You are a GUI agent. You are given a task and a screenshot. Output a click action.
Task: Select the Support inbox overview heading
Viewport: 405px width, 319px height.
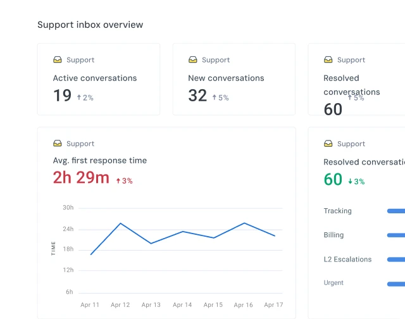point(90,25)
